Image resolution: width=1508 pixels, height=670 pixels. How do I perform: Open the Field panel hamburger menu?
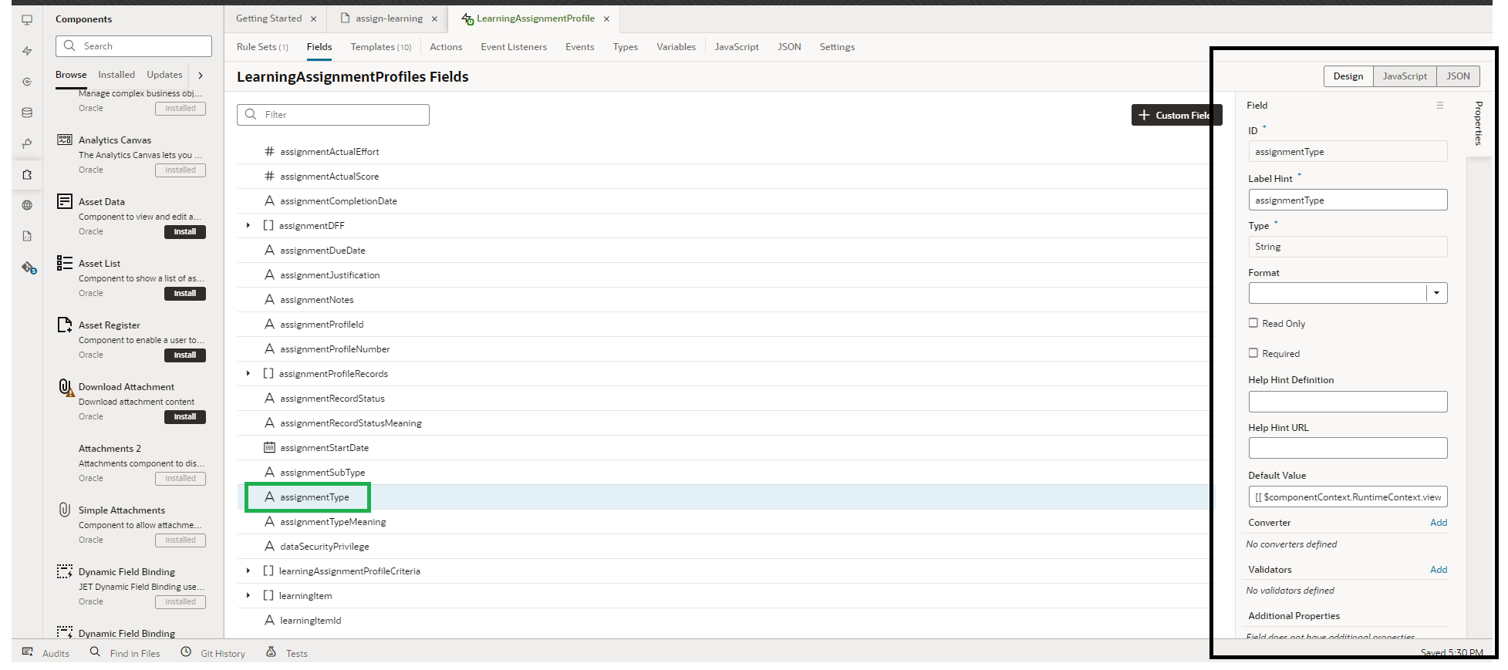click(1440, 105)
